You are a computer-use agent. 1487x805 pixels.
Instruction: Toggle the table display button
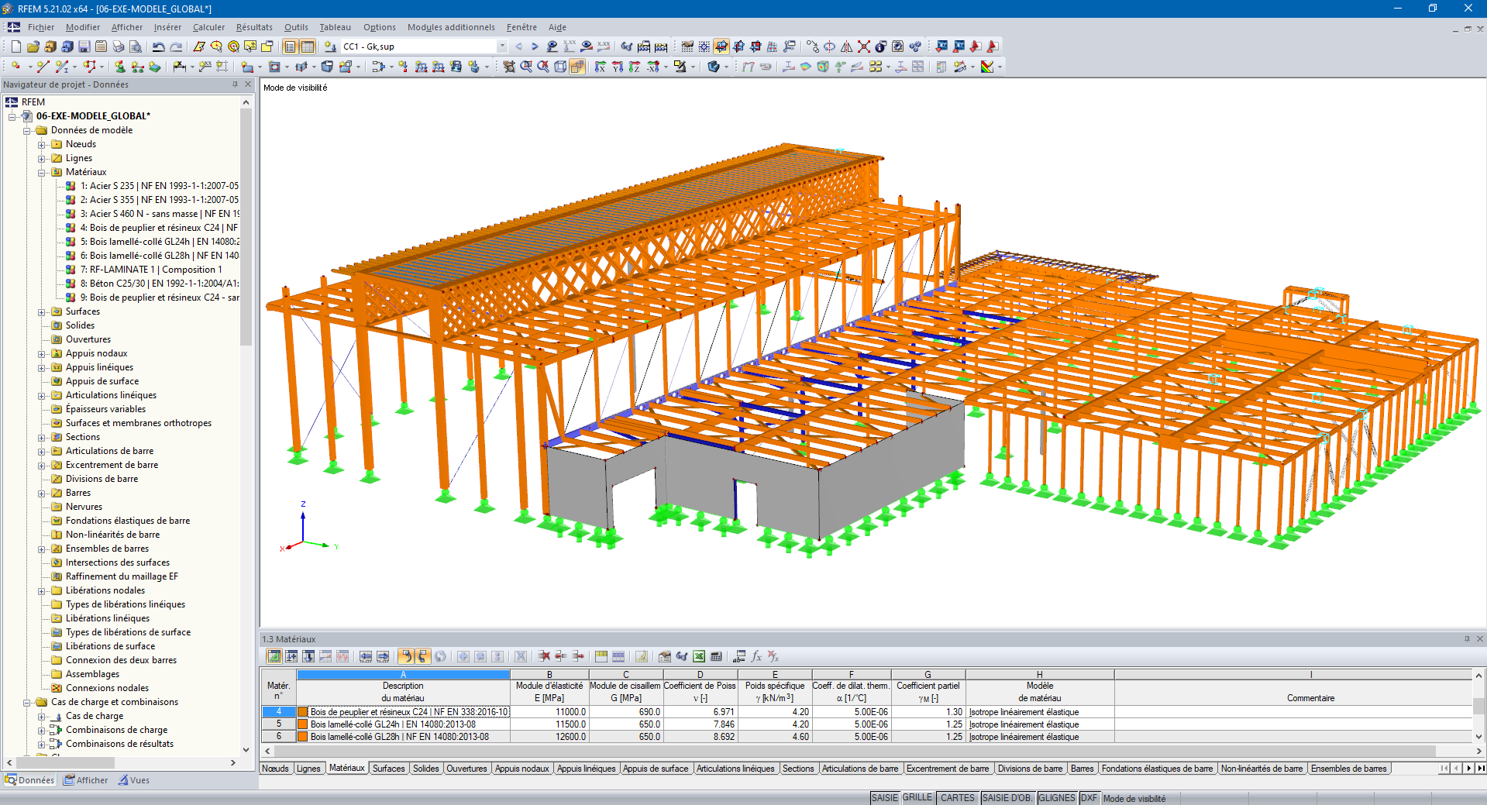(x=307, y=46)
